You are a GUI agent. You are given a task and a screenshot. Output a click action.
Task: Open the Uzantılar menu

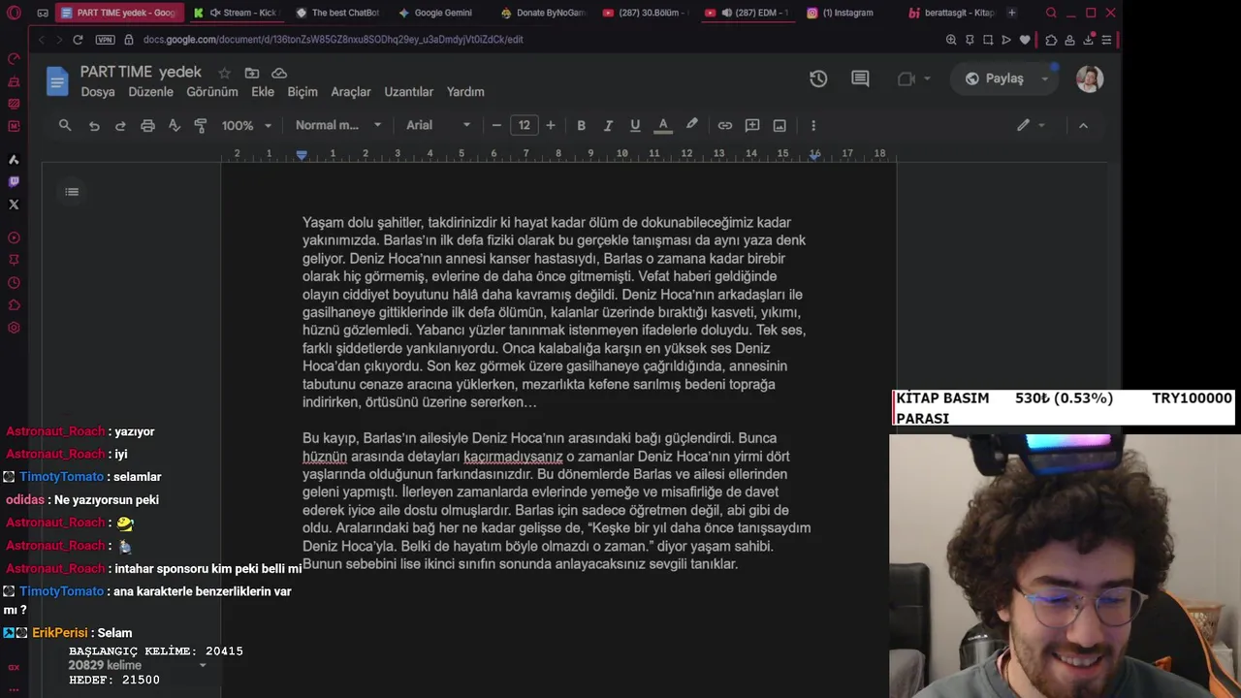click(x=409, y=92)
